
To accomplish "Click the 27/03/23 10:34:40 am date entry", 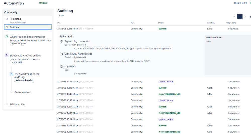I will [x=68, y=107].
